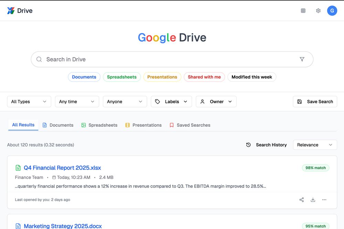Switch to the Documents tab
This screenshot has width=344, height=229.
(58, 125)
